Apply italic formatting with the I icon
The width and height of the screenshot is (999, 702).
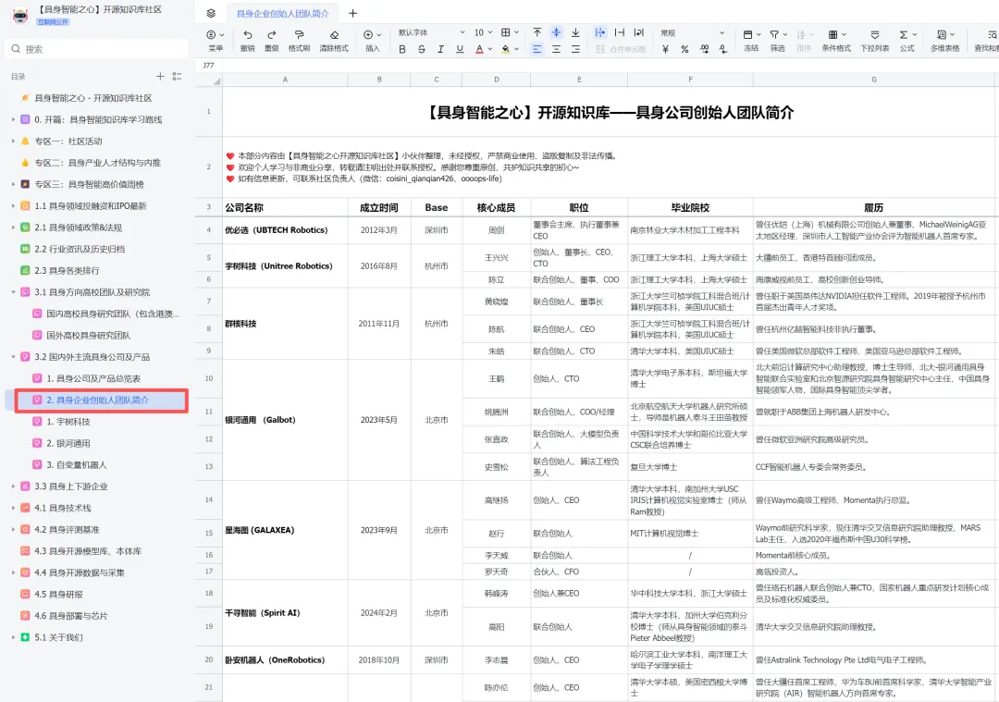tap(440, 49)
